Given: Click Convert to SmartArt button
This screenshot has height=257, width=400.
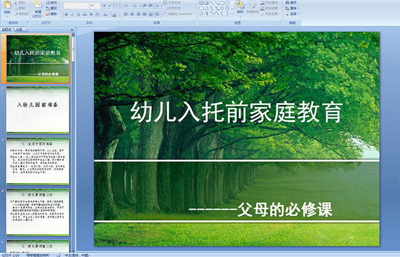Looking at the screenshot, I should click(178, 14).
